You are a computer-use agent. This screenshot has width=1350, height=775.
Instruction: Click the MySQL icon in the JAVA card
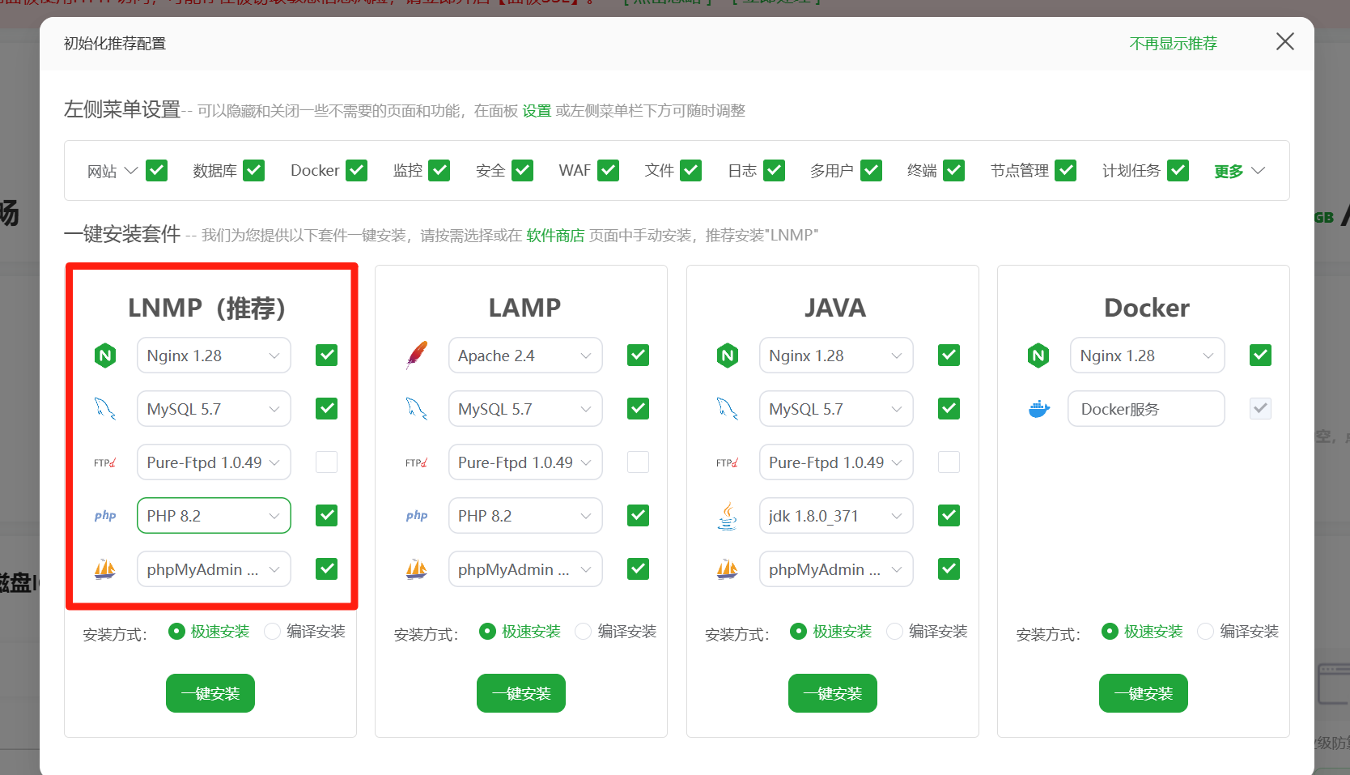[x=728, y=409]
